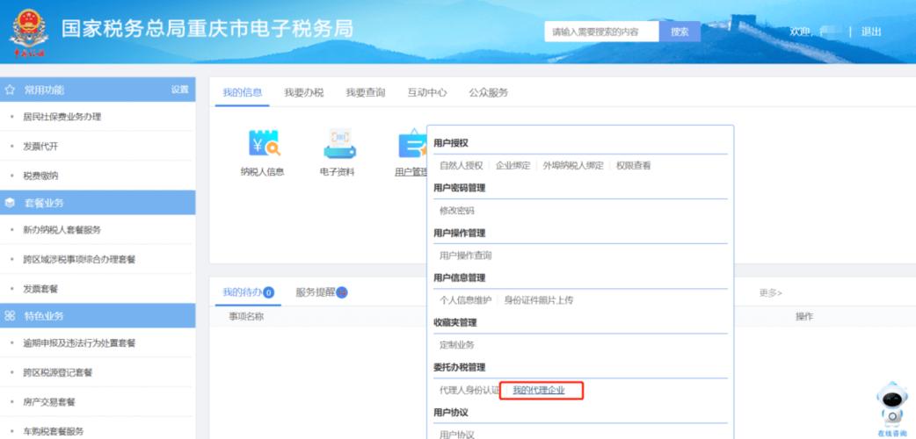Open 税费缴纳 in the sidebar
916x439 pixels.
40,176
